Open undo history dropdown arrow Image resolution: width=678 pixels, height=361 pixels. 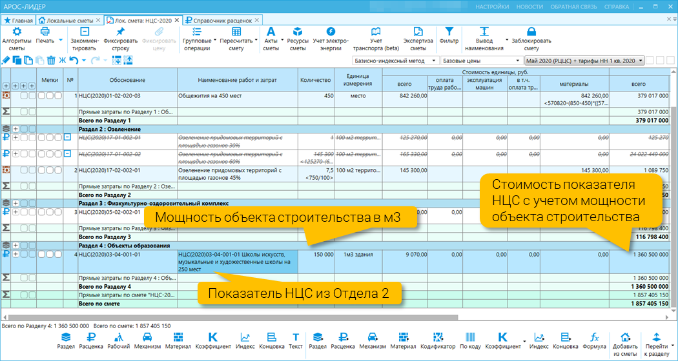pos(84,61)
